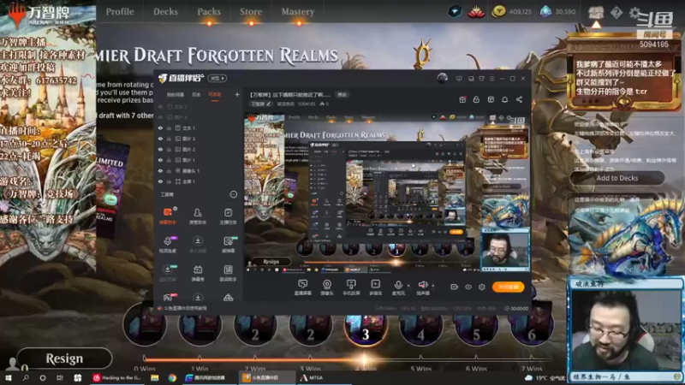Toggle visibility of 全屏 1 layer
This screenshot has width=685, height=385.
pos(160,181)
